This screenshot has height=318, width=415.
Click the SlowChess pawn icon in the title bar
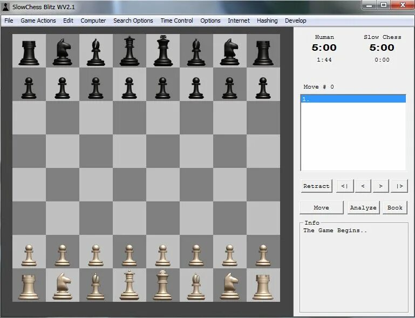click(5, 7)
